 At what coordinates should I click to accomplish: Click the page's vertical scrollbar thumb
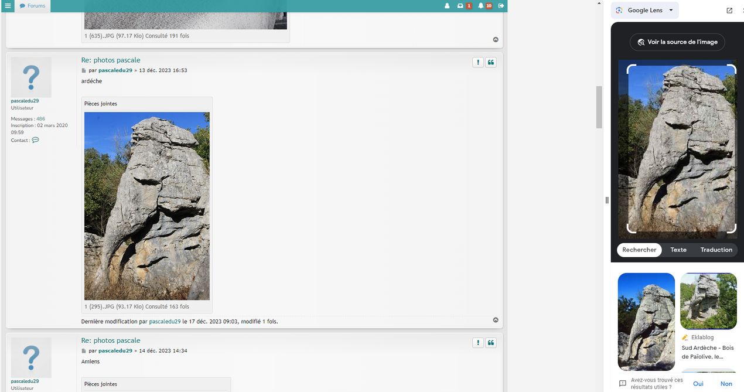(599, 107)
